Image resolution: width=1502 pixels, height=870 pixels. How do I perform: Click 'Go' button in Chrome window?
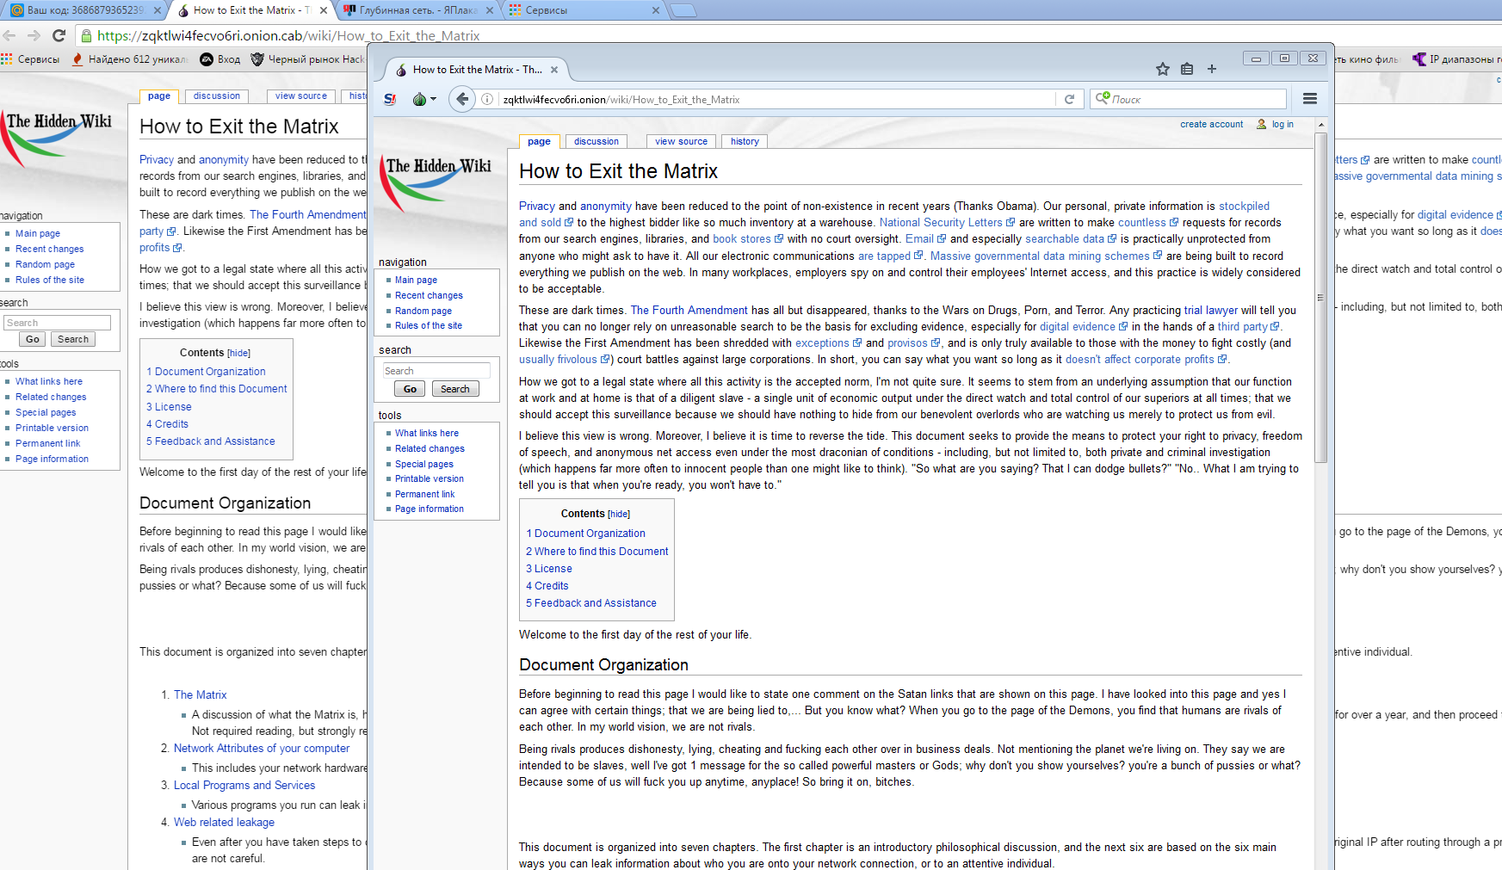point(33,339)
